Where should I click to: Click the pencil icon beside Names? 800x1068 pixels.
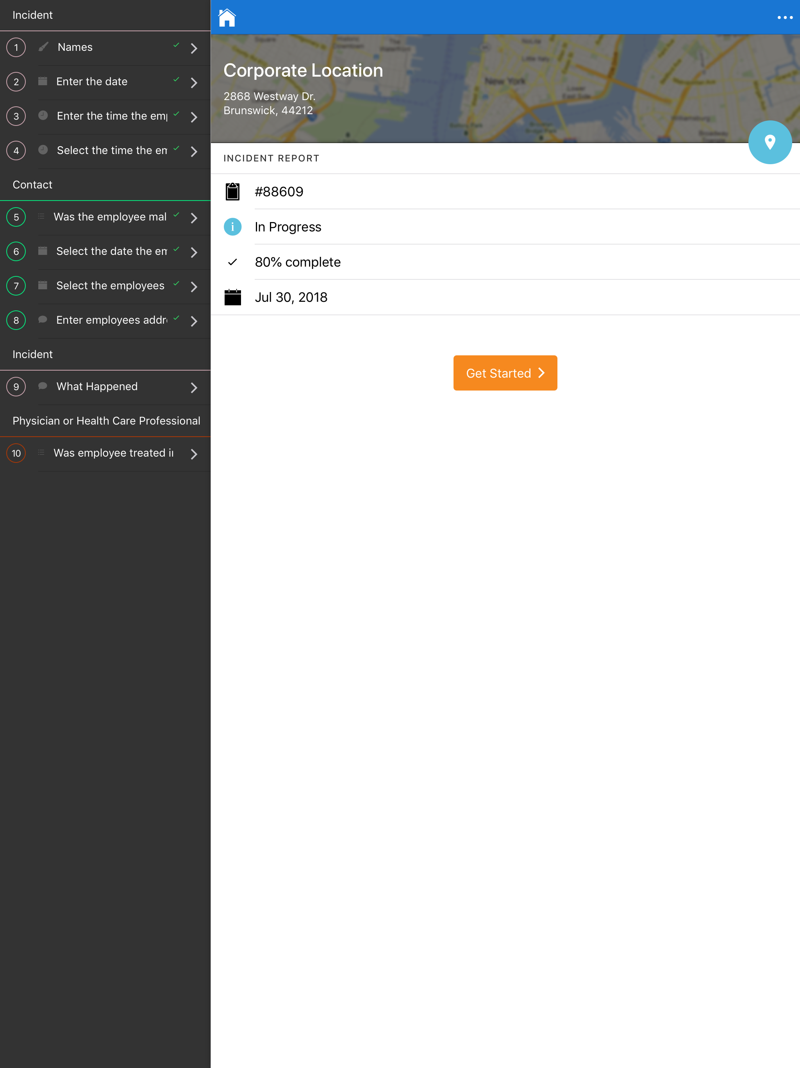tap(43, 47)
